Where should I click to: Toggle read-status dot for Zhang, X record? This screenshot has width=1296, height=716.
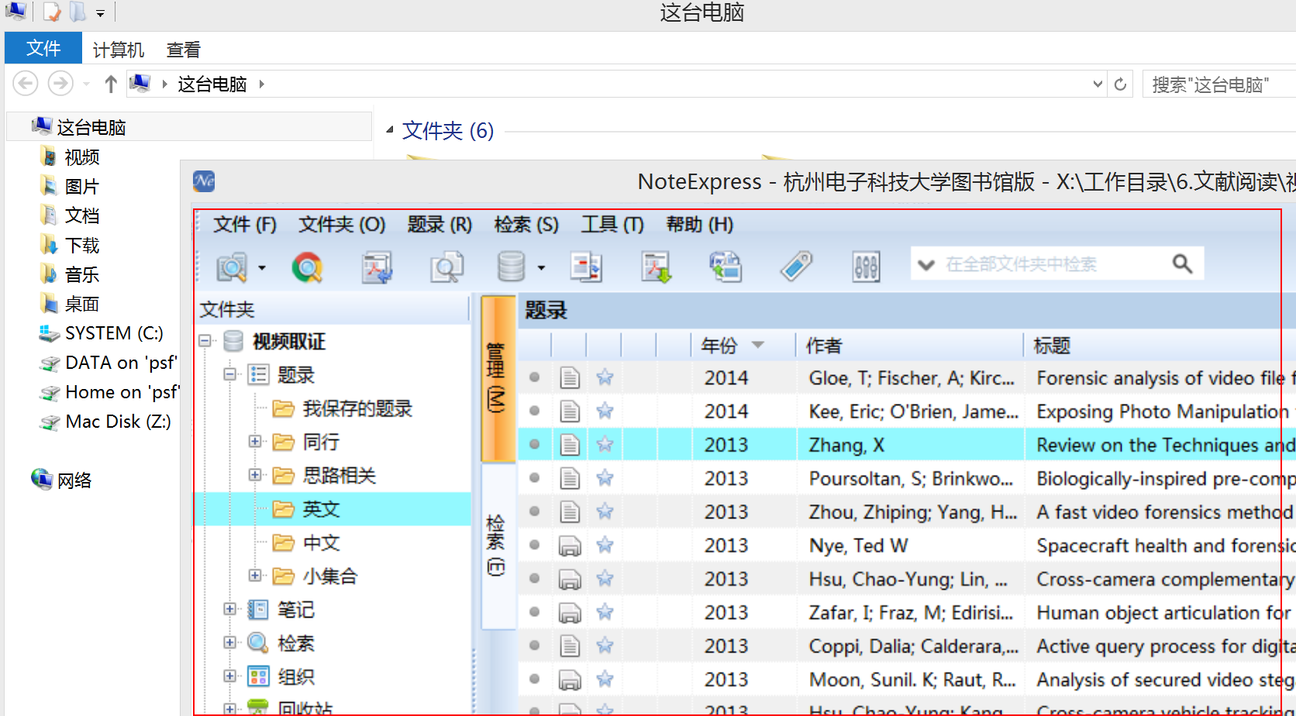534,444
